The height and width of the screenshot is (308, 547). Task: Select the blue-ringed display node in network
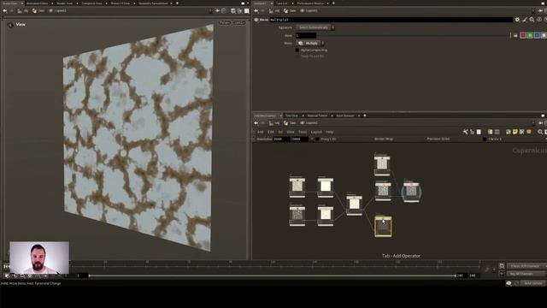tap(412, 192)
